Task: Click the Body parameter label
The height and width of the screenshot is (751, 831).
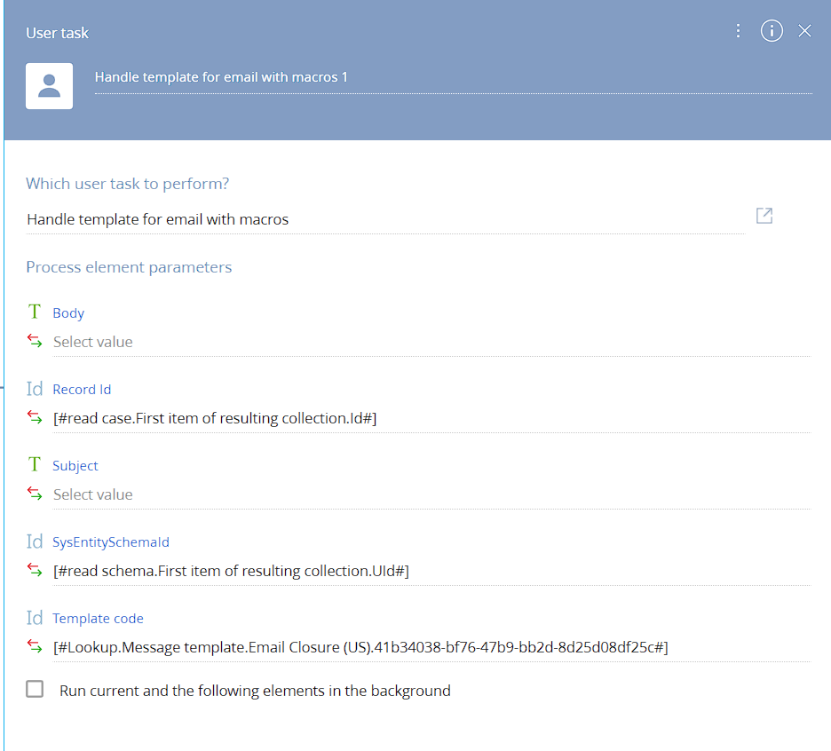Action: tap(68, 313)
